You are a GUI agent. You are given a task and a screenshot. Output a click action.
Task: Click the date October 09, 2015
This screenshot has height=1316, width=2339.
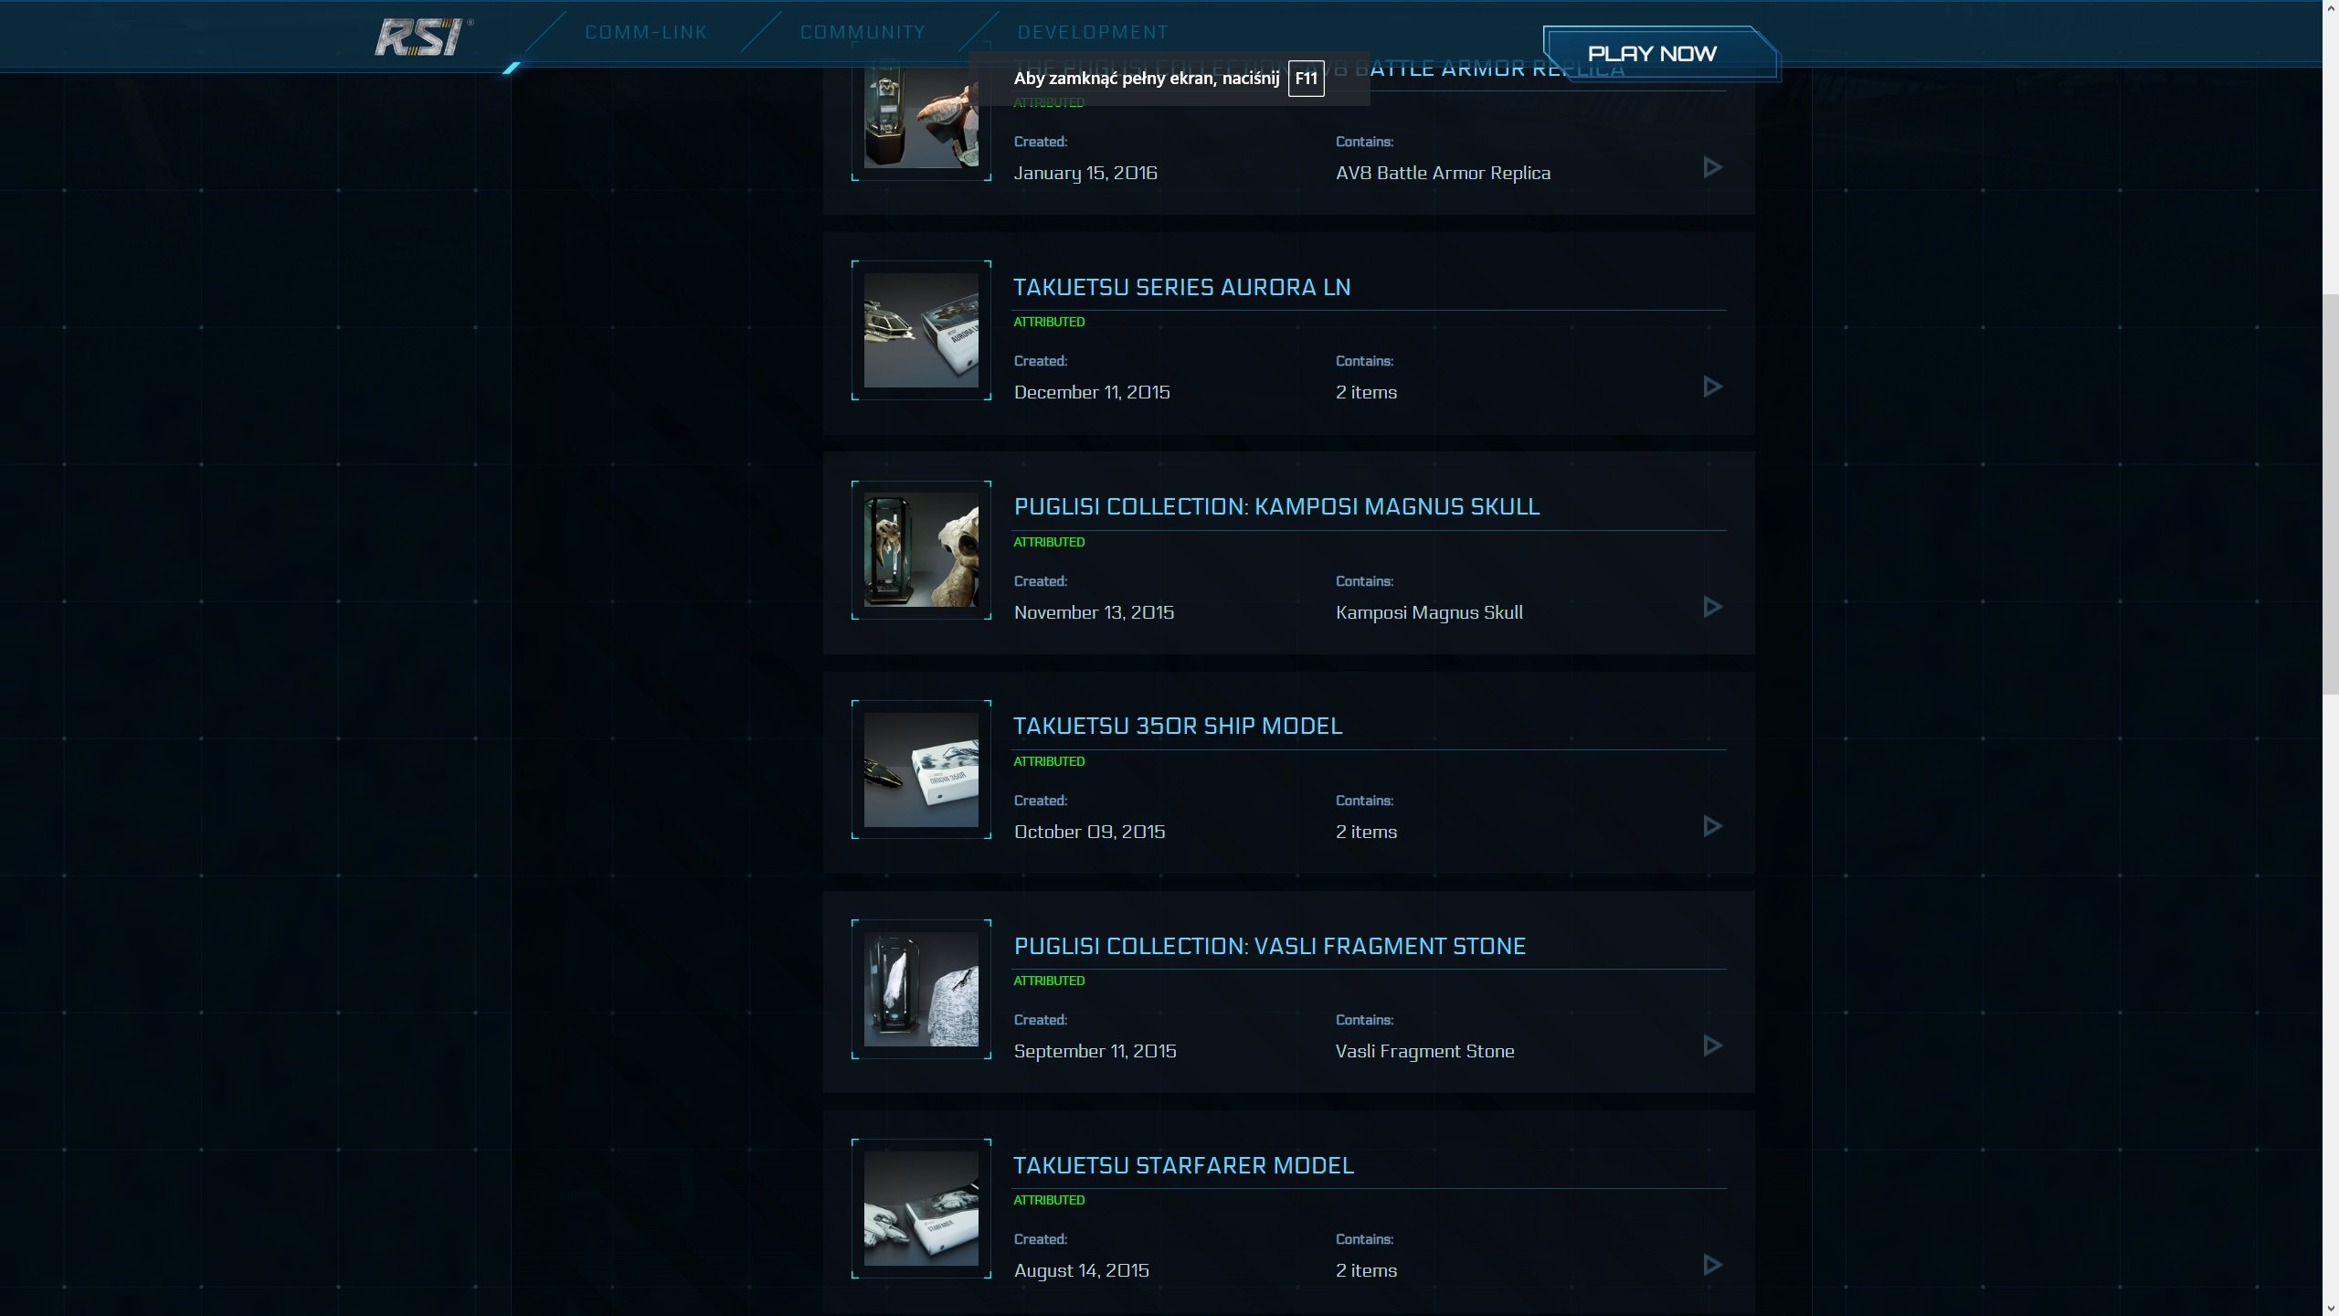click(1089, 832)
